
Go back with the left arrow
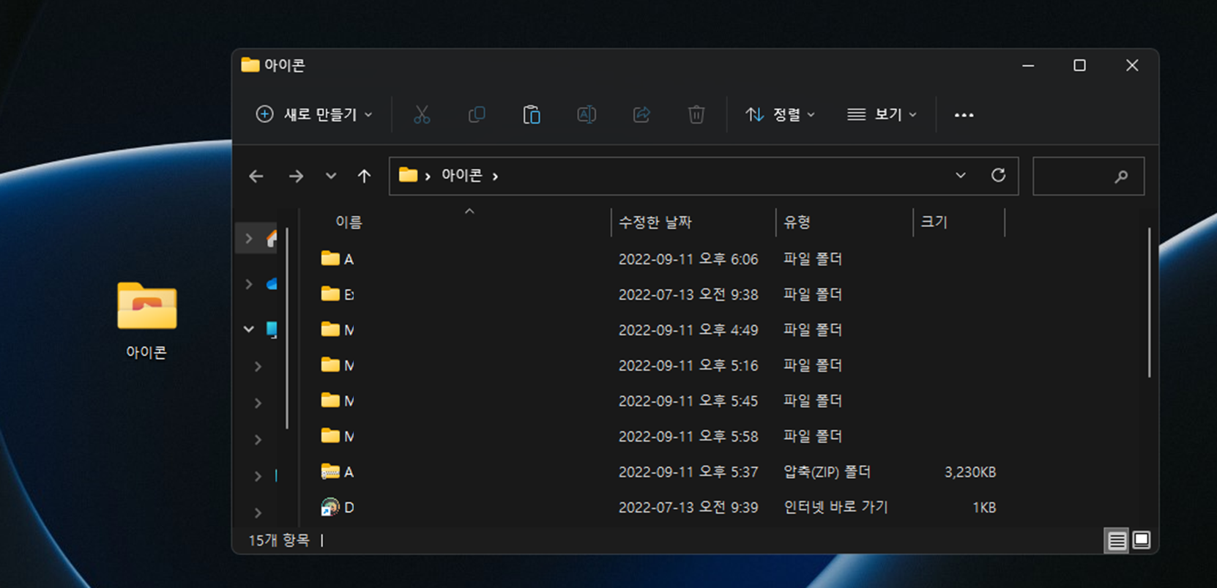[256, 176]
